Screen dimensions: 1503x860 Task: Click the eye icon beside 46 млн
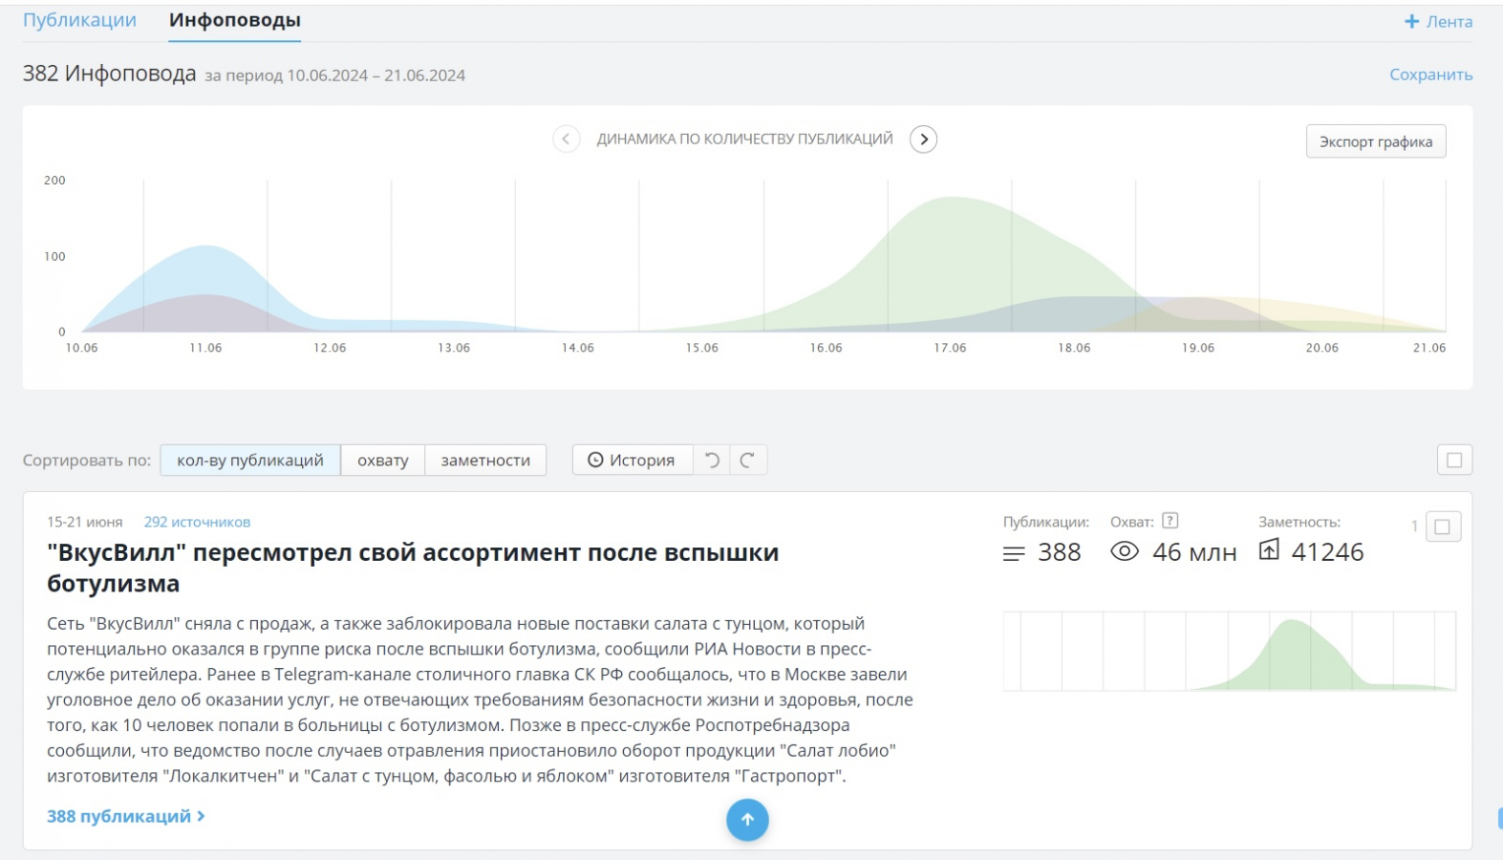click(x=1125, y=551)
